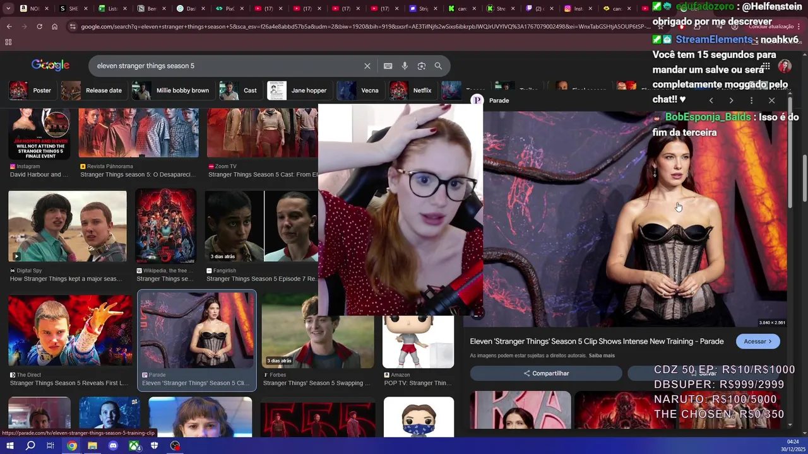The width and height of the screenshot is (808, 454).
Task: Select the Parade Eleven corset thumbnail
Action: tap(197, 330)
